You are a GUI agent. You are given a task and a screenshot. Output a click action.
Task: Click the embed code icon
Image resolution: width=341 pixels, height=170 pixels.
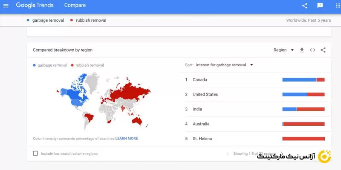point(312,50)
